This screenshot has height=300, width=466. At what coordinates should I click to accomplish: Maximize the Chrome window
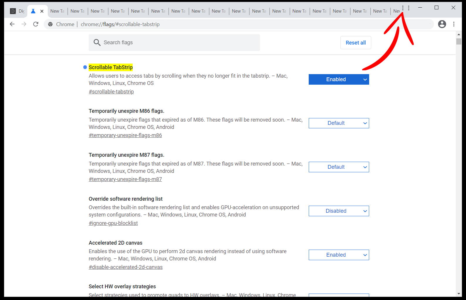click(436, 8)
